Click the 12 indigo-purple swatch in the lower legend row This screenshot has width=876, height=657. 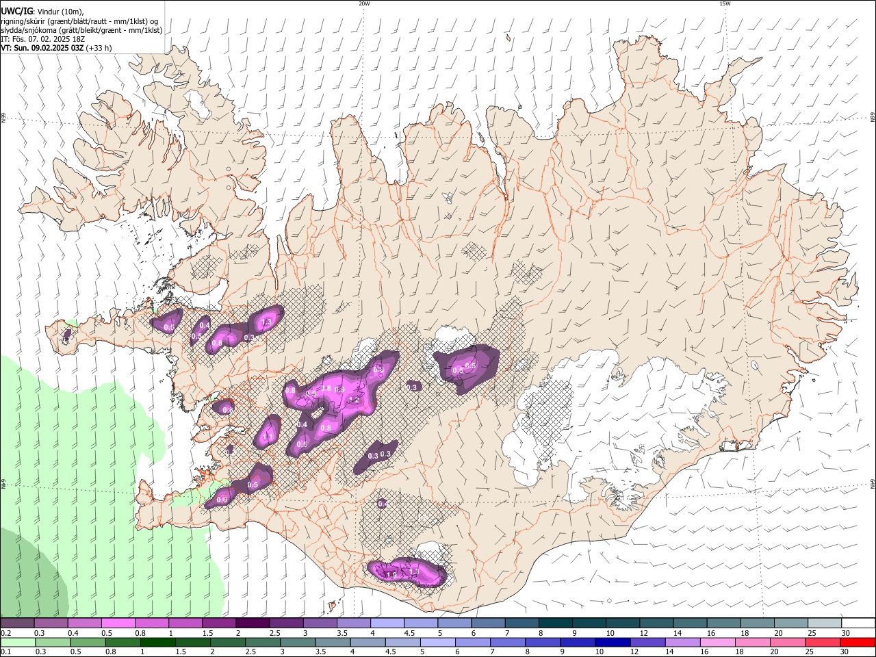pos(648,643)
